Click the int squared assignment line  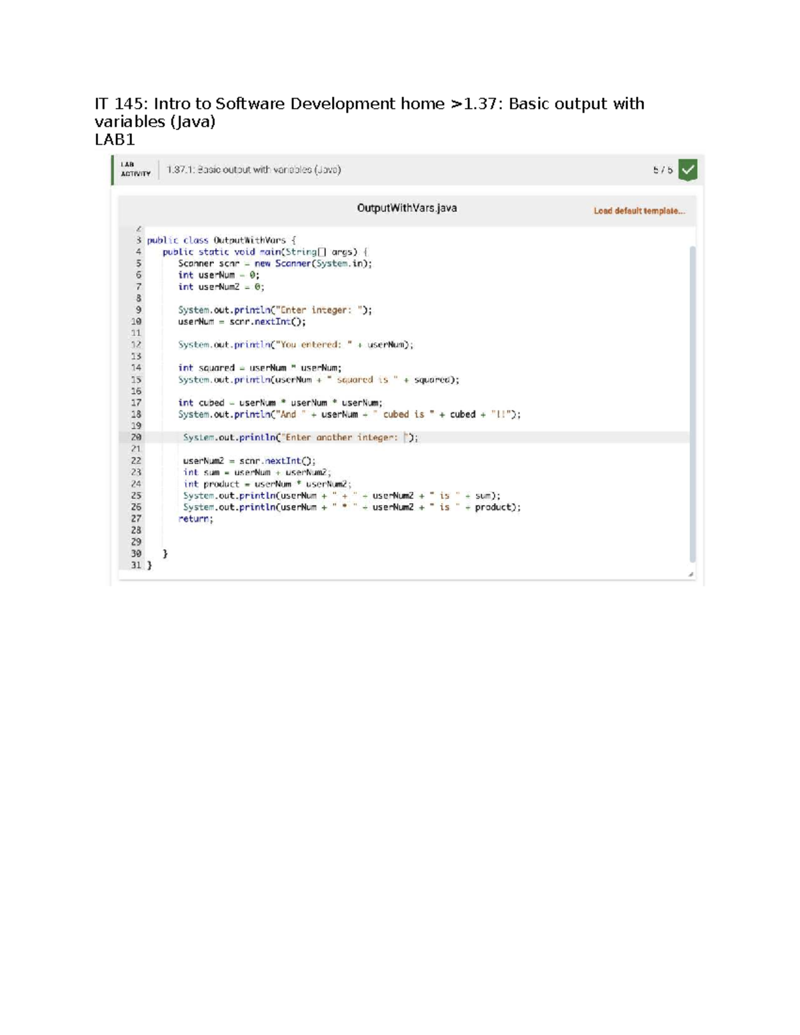click(259, 367)
